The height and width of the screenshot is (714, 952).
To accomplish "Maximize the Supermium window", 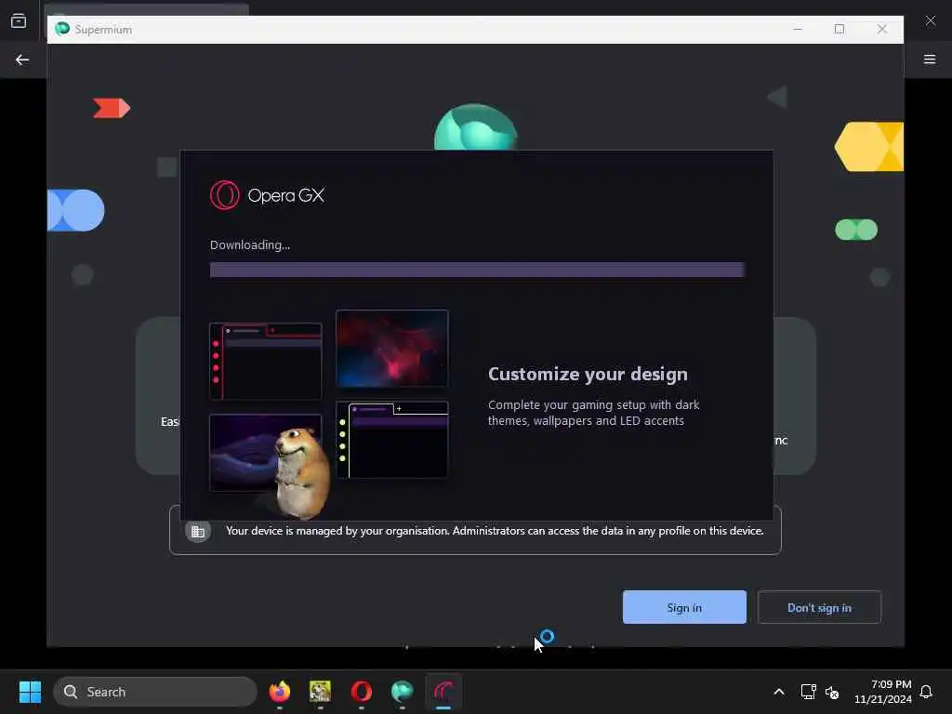I will click(x=840, y=29).
